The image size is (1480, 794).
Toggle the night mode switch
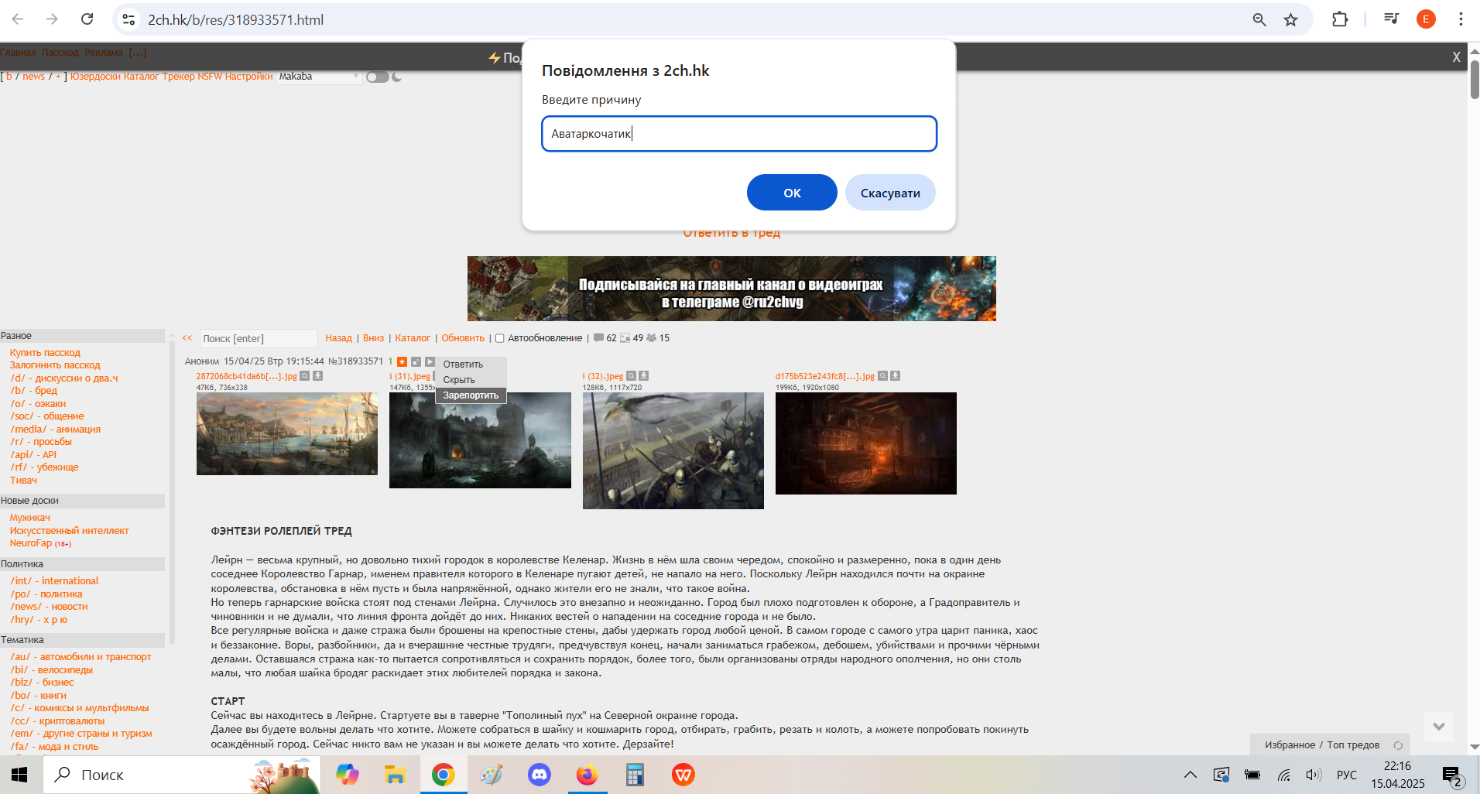tap(377, 77)
